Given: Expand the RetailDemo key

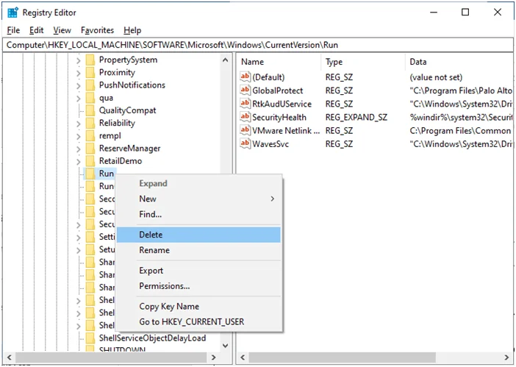Looking at the screenshot, I should tap(79, 162).
